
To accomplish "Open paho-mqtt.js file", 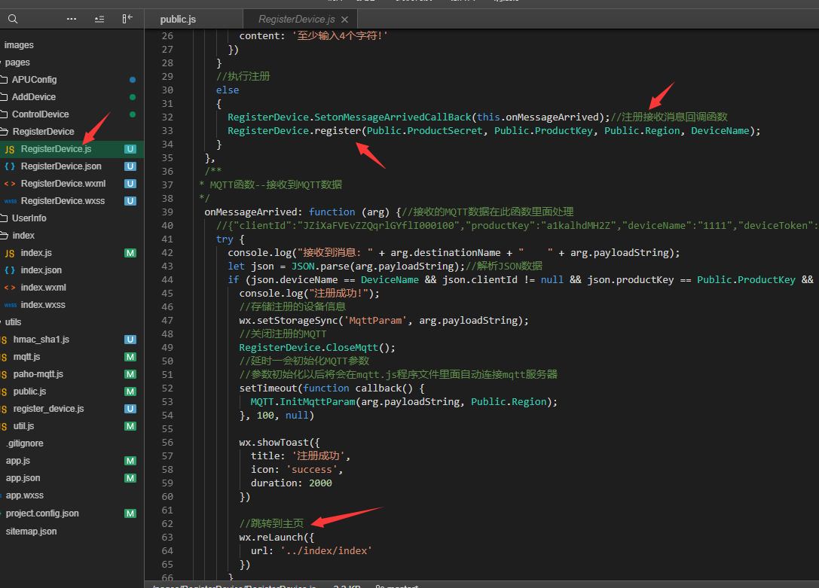I will click(x=38, y=374).
